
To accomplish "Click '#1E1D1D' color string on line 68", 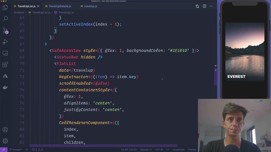I will click(x=179, y=51).
